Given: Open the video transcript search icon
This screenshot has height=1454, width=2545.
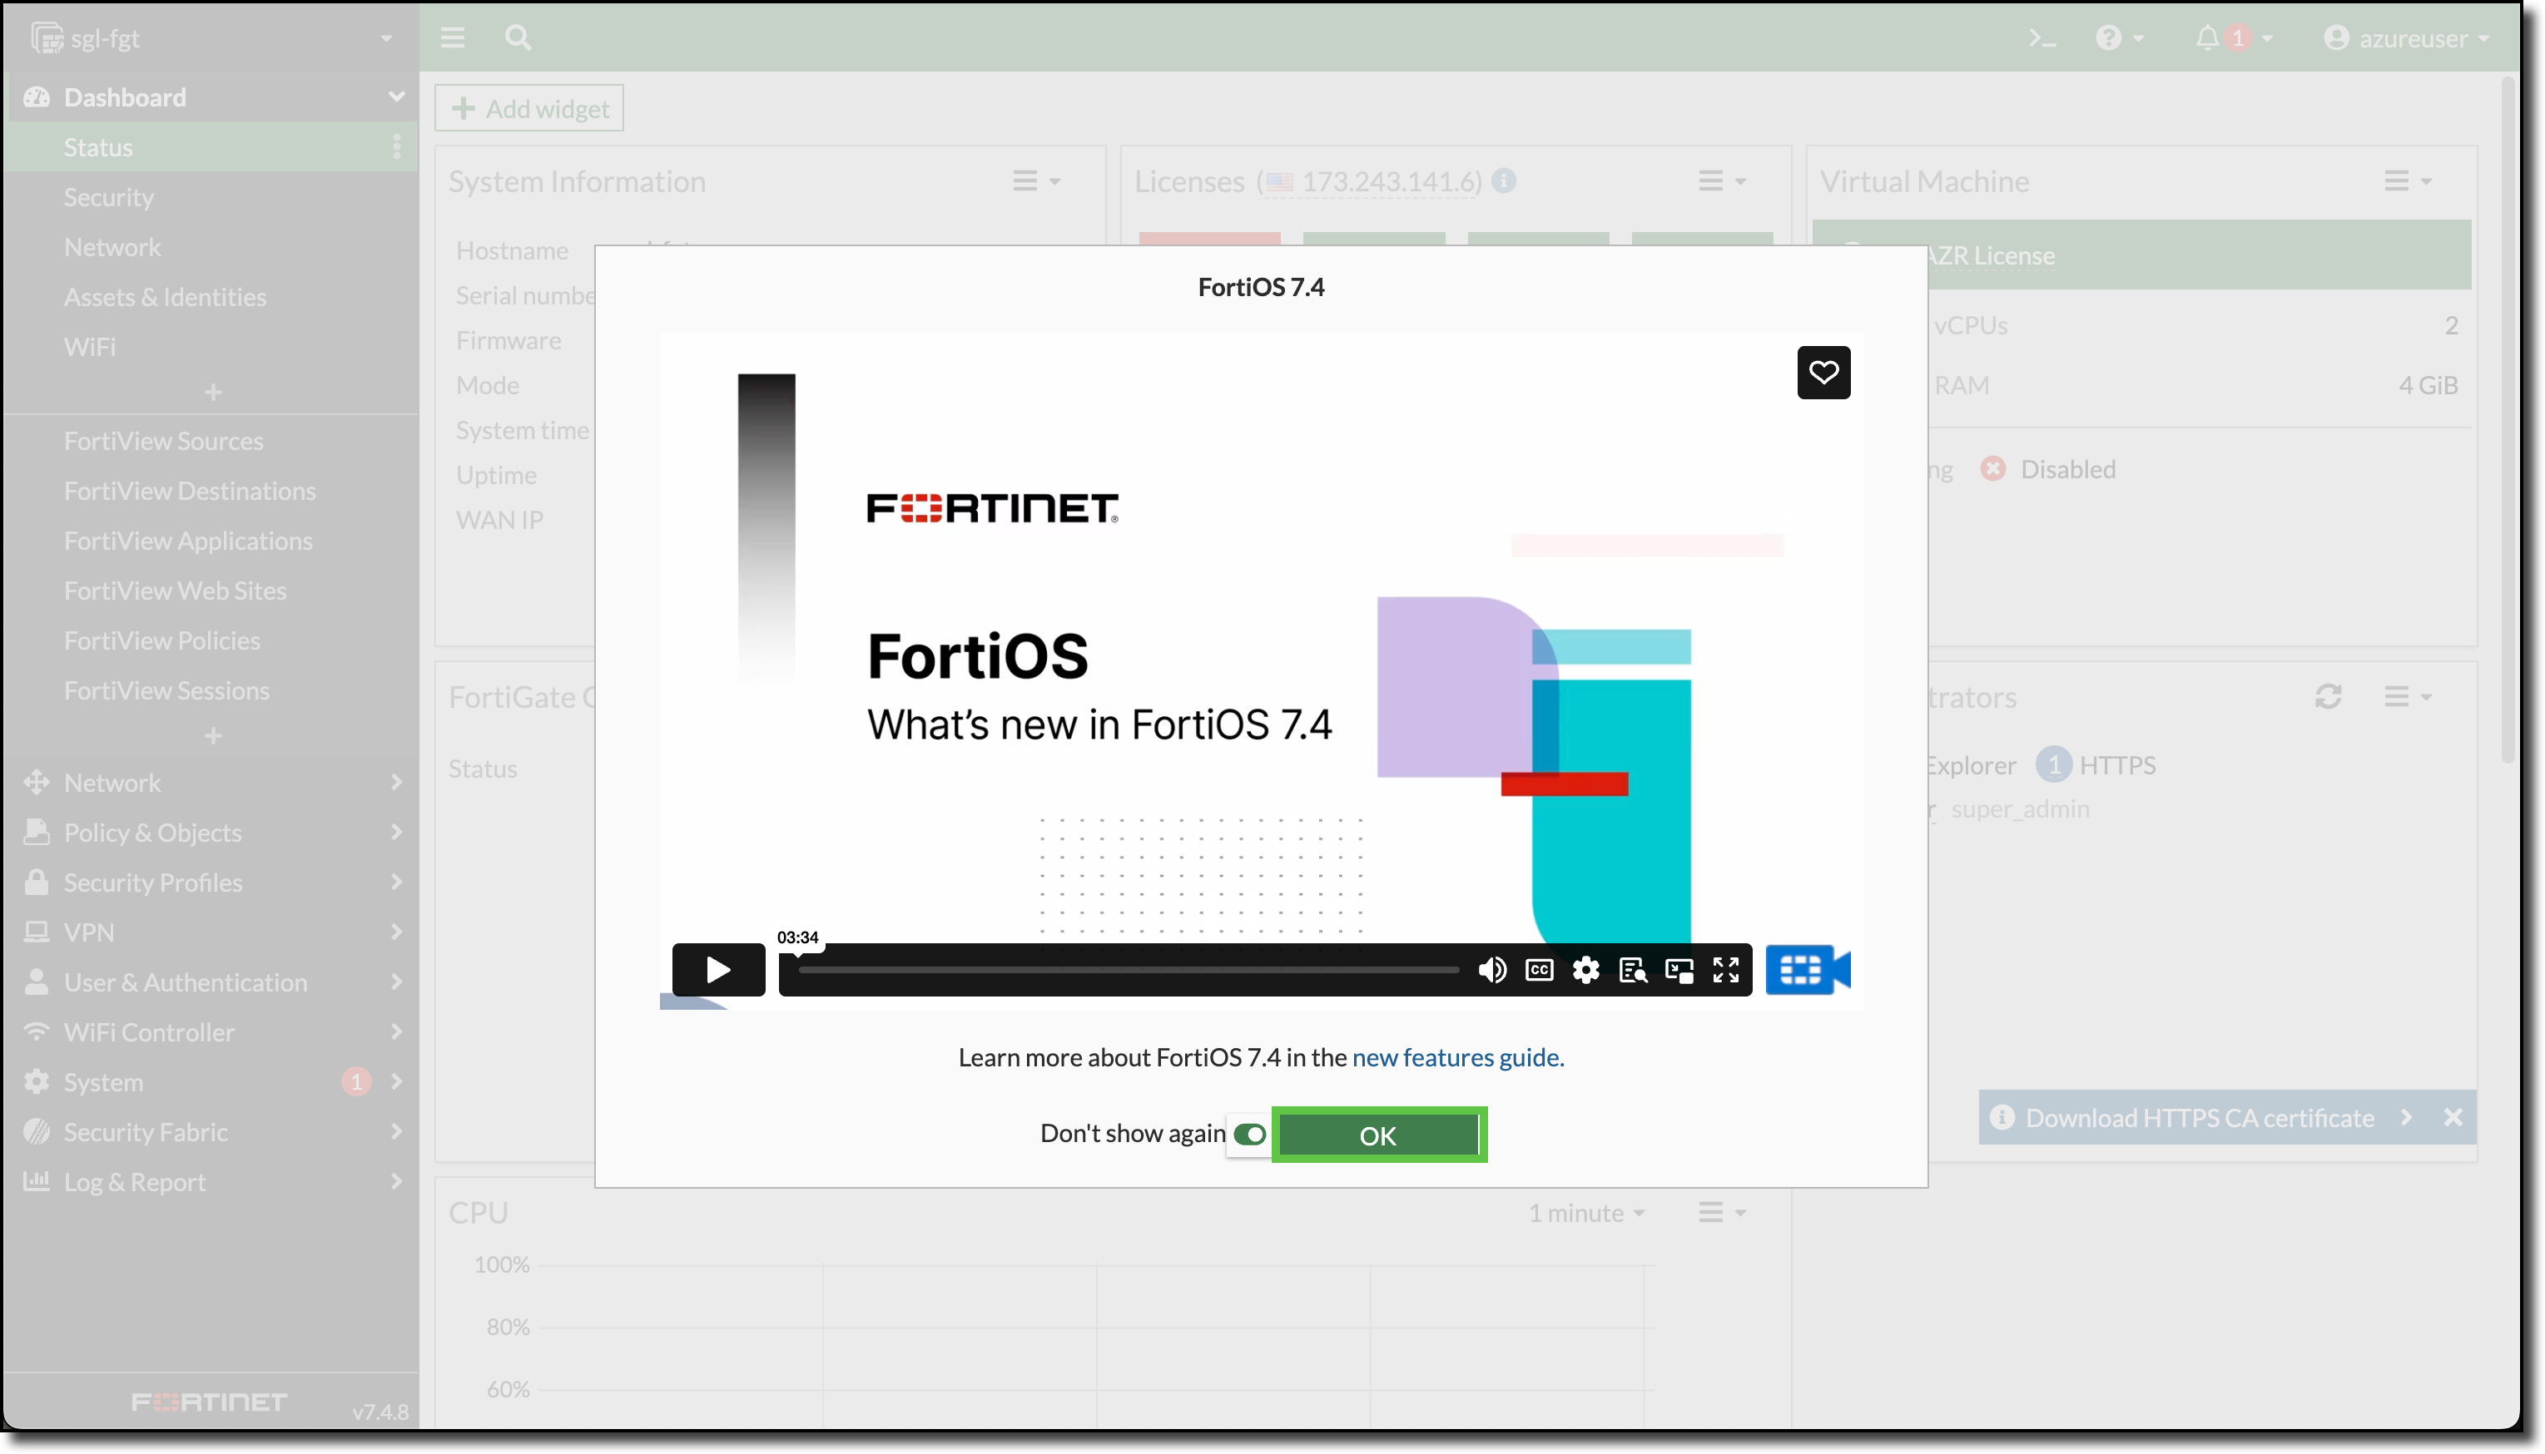Looking at the screenshot, I should (x=1633, y=970).
